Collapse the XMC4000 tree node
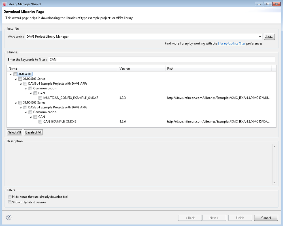Screen dimensions: 283x226 [11, 74]
